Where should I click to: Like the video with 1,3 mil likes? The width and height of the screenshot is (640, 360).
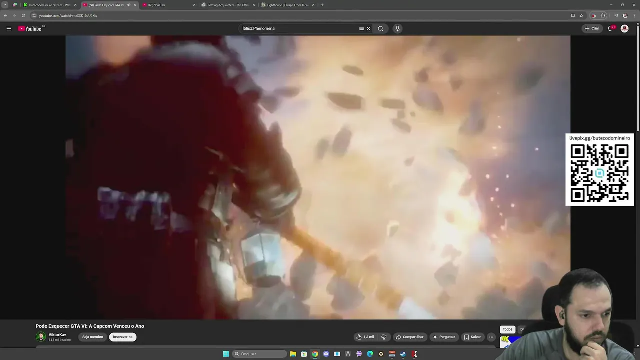pyautogui.click(x=365, y=337)
